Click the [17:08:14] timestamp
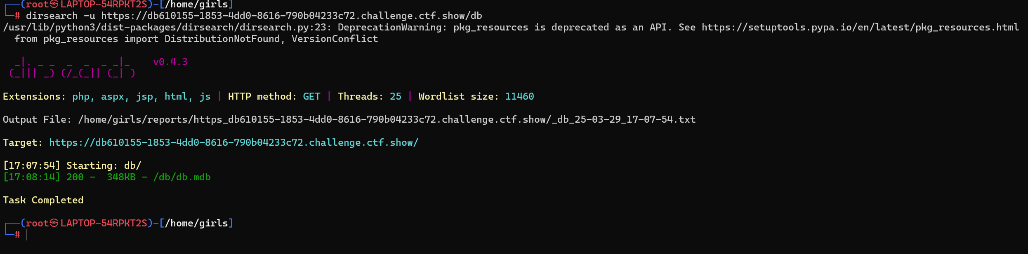The height and width of the screenshot is (254, 1028). (x=31, y=177)
